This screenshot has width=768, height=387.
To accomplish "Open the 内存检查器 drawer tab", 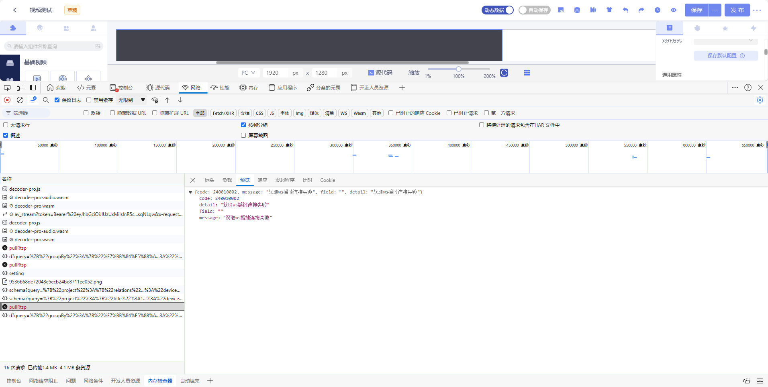I will 160,381.
